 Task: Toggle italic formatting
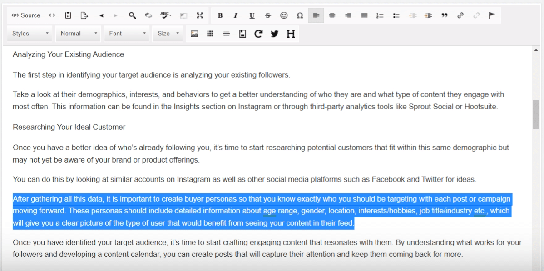pos(236,15)
